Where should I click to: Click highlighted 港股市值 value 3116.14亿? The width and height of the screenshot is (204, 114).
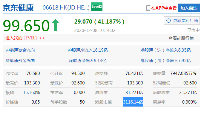(133, 102)
